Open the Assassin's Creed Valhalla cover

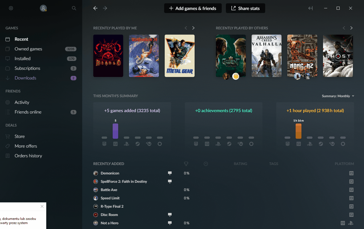click(x=267, y=56)
